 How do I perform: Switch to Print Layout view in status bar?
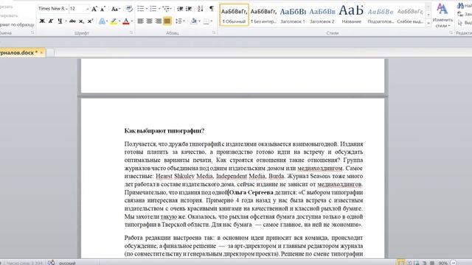[x=401, y=263]
